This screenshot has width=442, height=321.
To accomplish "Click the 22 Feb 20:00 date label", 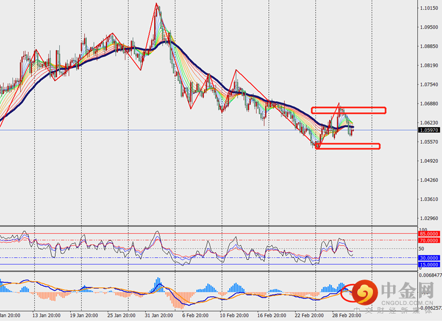I will click(308, 316).
